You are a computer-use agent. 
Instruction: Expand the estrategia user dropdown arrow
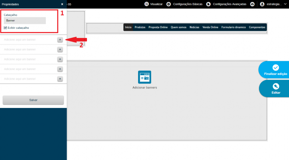pos(285,4)
